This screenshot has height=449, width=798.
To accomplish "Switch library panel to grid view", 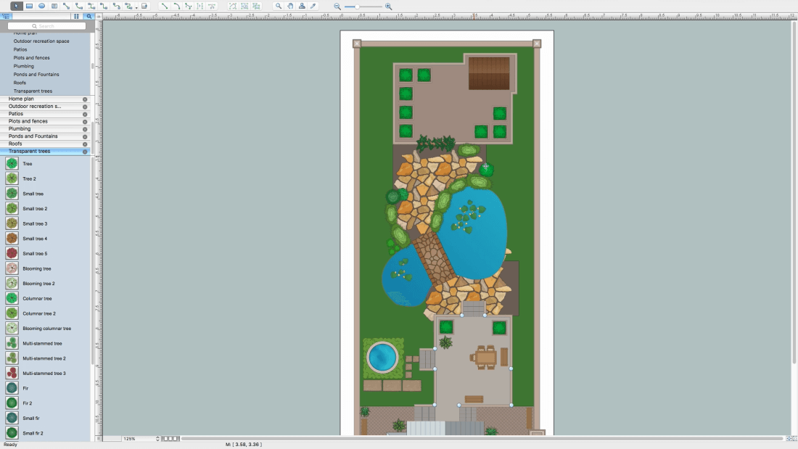I will click(x=76, y=15).
